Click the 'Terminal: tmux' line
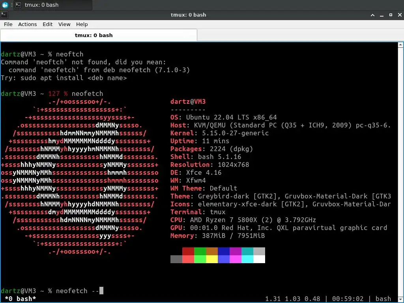The width and height of the screenshot is (404, 303). (198, 212)
